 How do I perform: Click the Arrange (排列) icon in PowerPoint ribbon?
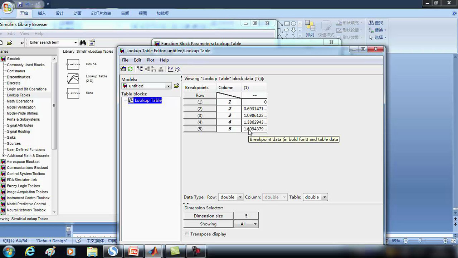click(310, 26)
